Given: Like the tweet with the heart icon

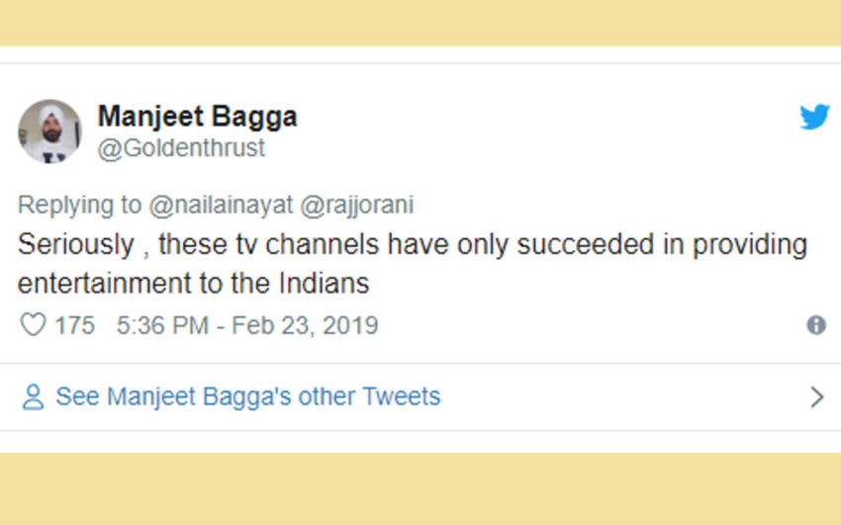Looking at the screenshot, I should (x=33, y=325).
